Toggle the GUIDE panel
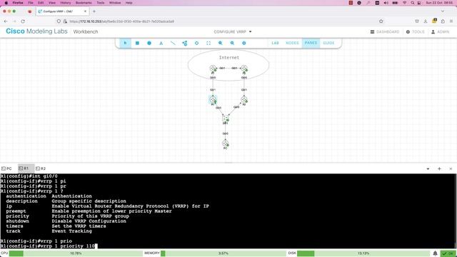 coord(328,43)
